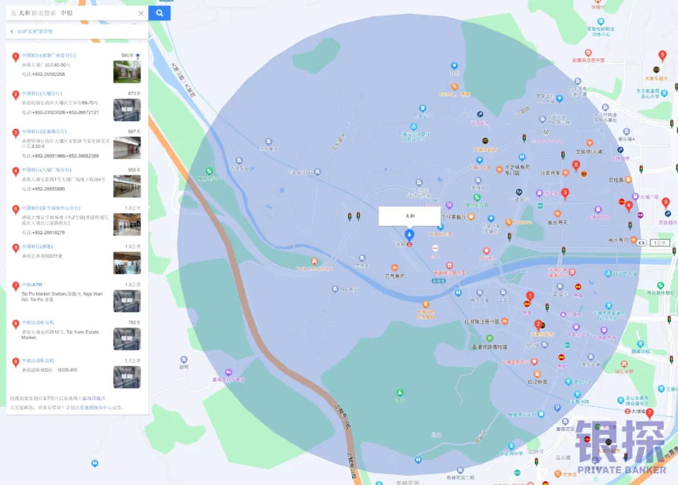Click the 太和 info label above the center pin
This screenshot has height=485, width=678.
409,216
